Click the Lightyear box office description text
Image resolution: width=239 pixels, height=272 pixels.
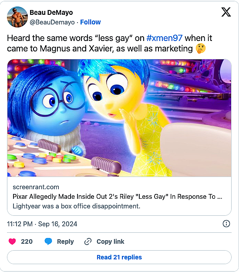pyautogui.click(x=76, y=206)
